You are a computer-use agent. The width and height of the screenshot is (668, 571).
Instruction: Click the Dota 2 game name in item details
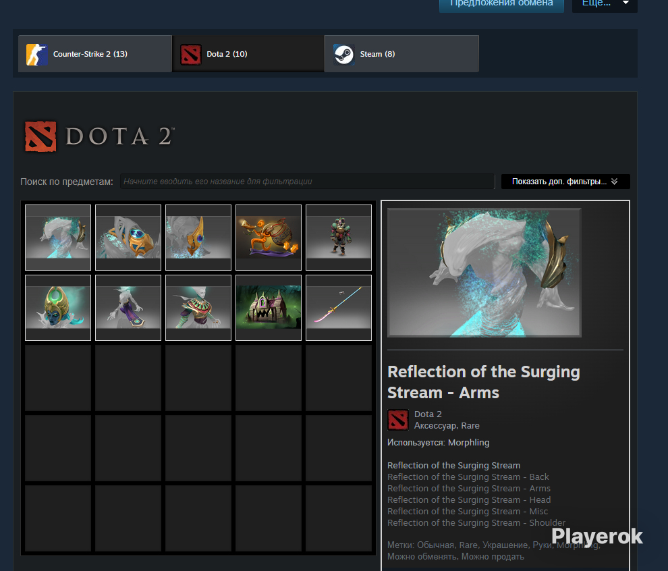[x=428, y=414]
